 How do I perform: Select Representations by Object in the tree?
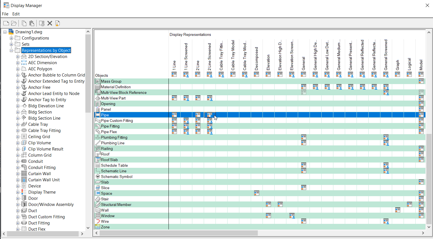pyautogui.click(x=46, y=50)
